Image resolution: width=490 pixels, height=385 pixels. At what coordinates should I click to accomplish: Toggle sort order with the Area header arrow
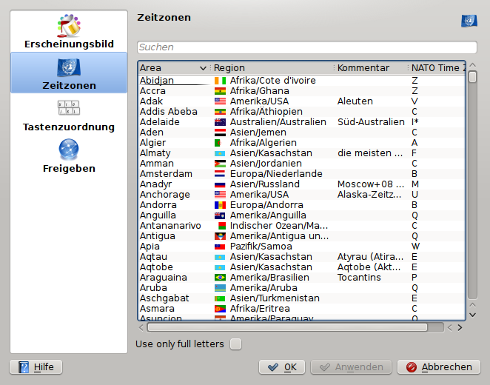[203, 68]
